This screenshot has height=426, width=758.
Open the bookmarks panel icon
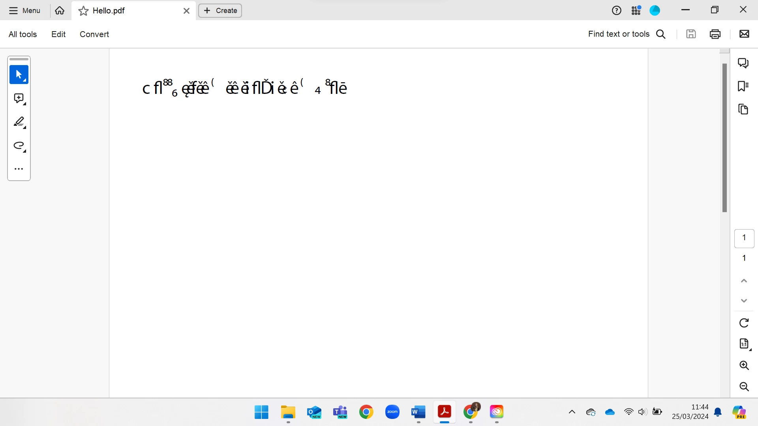743,86
